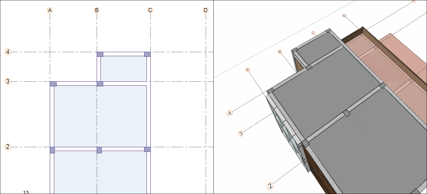Select axis bubble A in the 3D view

point(248,70)
